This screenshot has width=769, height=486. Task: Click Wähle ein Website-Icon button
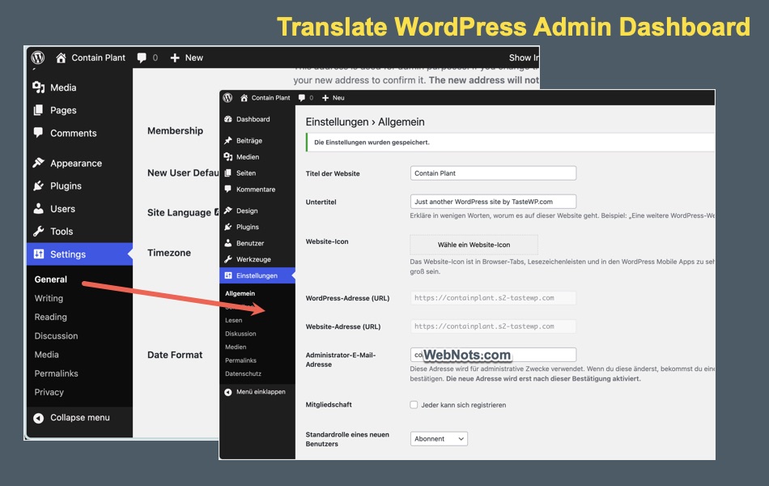point(474,245)
